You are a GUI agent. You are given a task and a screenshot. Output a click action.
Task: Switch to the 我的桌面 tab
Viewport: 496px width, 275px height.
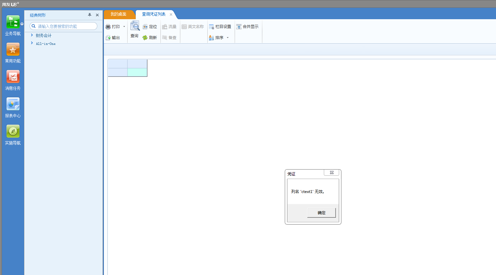click(118, 14)
